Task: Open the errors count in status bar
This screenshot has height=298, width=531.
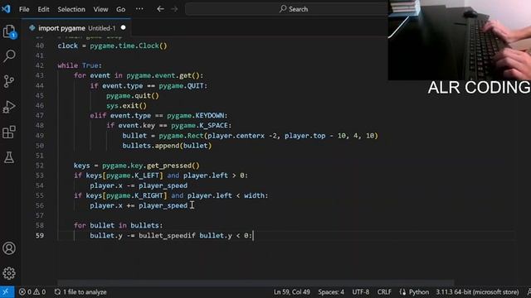Action: [26, 292]
